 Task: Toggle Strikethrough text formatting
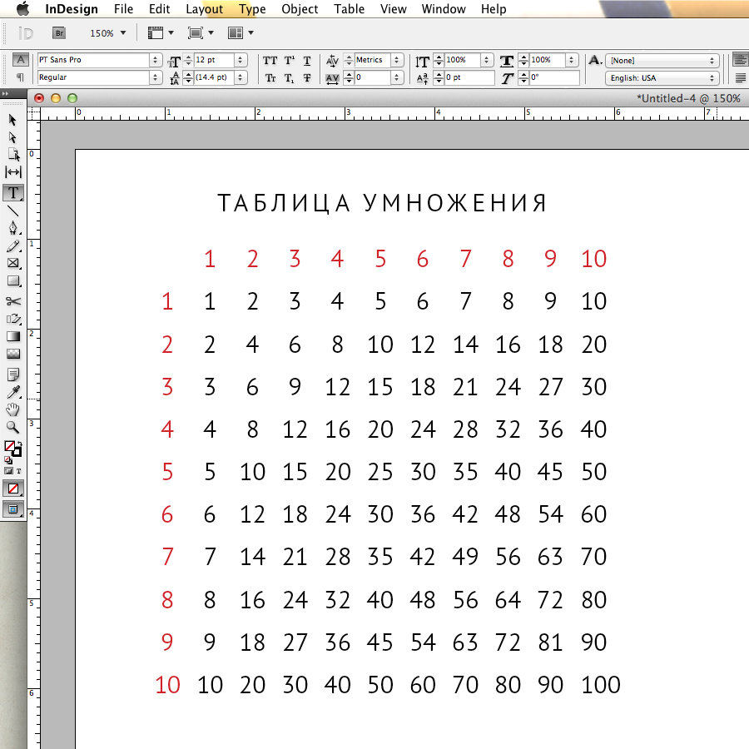click(x=307, y=78)
